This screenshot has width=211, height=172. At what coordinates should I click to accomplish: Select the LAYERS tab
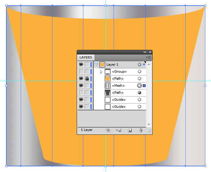click(86, 58)
